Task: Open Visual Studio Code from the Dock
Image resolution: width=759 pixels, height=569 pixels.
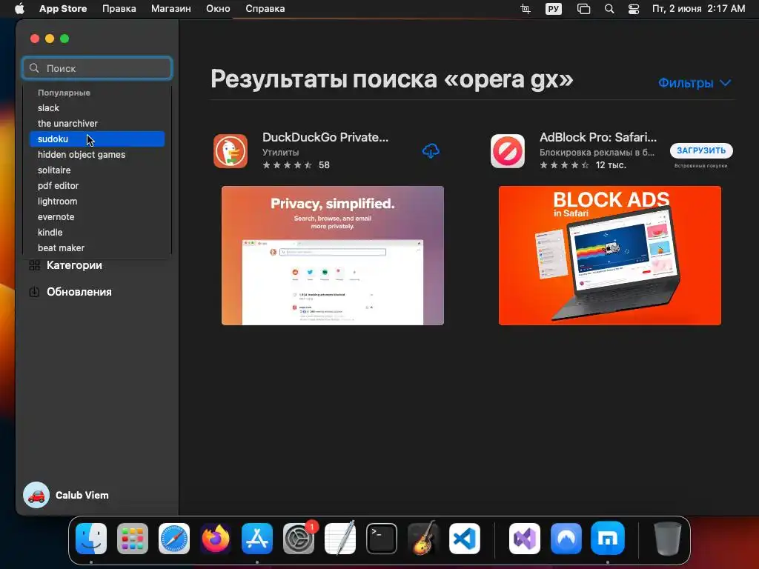Action: [x=465, y=538]
